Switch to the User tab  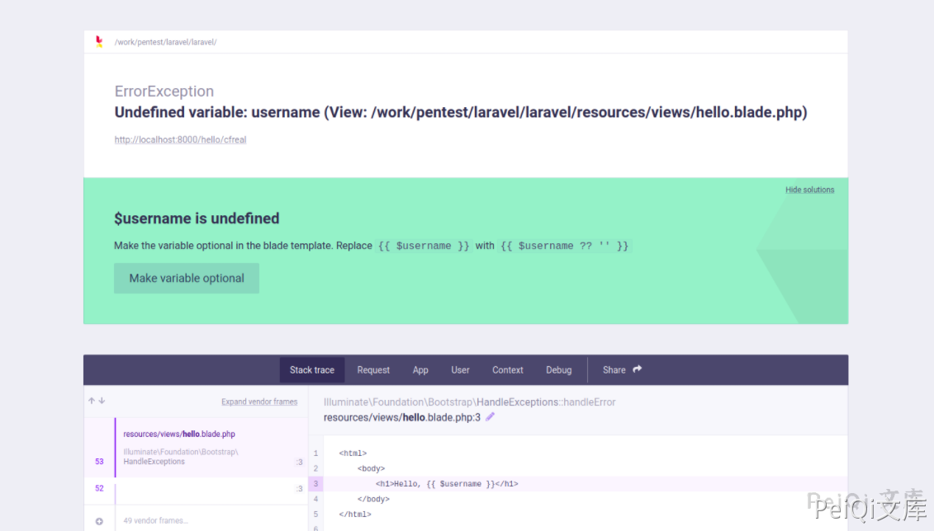click(460, 370)
